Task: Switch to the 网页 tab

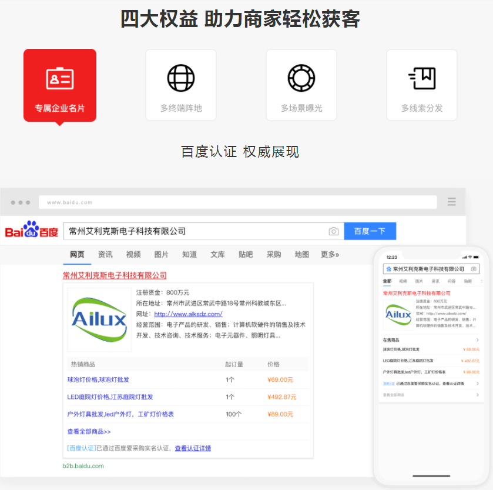Action: point(77,254)
